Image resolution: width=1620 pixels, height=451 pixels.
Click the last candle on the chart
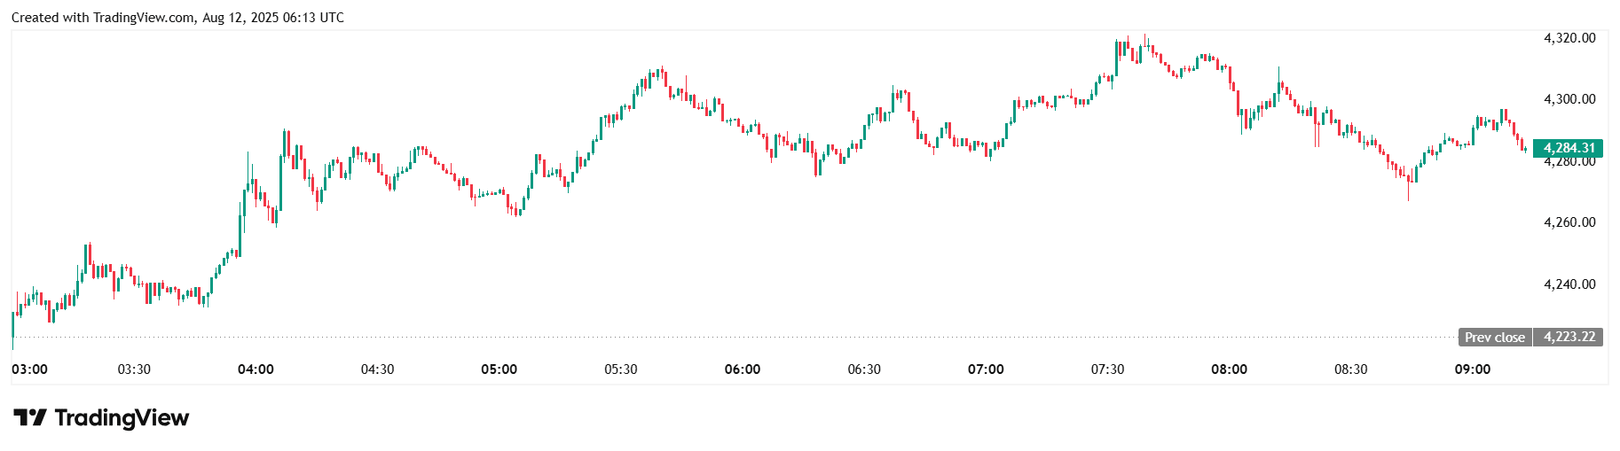click(x=1524, y=148)
